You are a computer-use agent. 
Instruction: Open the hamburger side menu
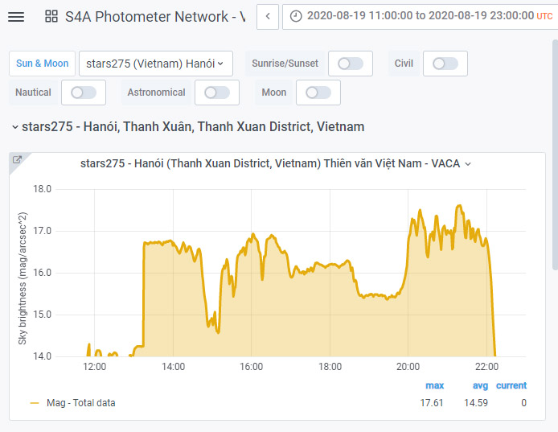[x=16, y=17]
